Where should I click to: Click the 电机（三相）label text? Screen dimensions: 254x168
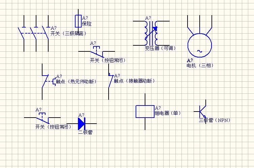tap(200, 66)
